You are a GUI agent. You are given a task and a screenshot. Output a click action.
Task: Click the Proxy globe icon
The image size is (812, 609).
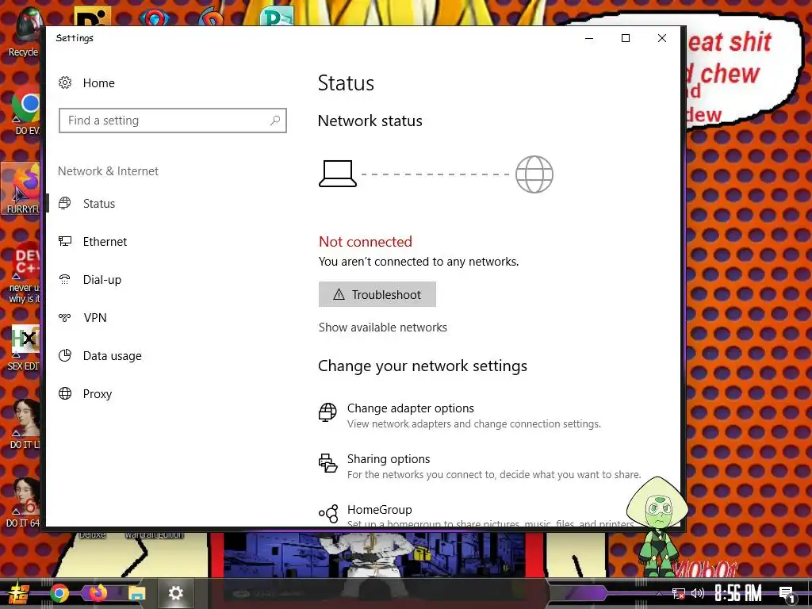pos(65,393)
